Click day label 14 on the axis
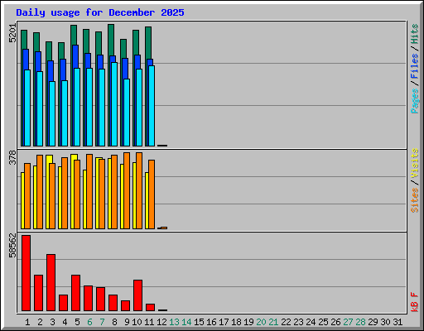Image resolution: width=424 pixels, height=331 pixels. pyautogui.click(x=186, y=322)
